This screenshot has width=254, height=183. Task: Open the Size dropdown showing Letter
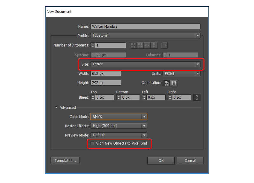pos(146,64)
